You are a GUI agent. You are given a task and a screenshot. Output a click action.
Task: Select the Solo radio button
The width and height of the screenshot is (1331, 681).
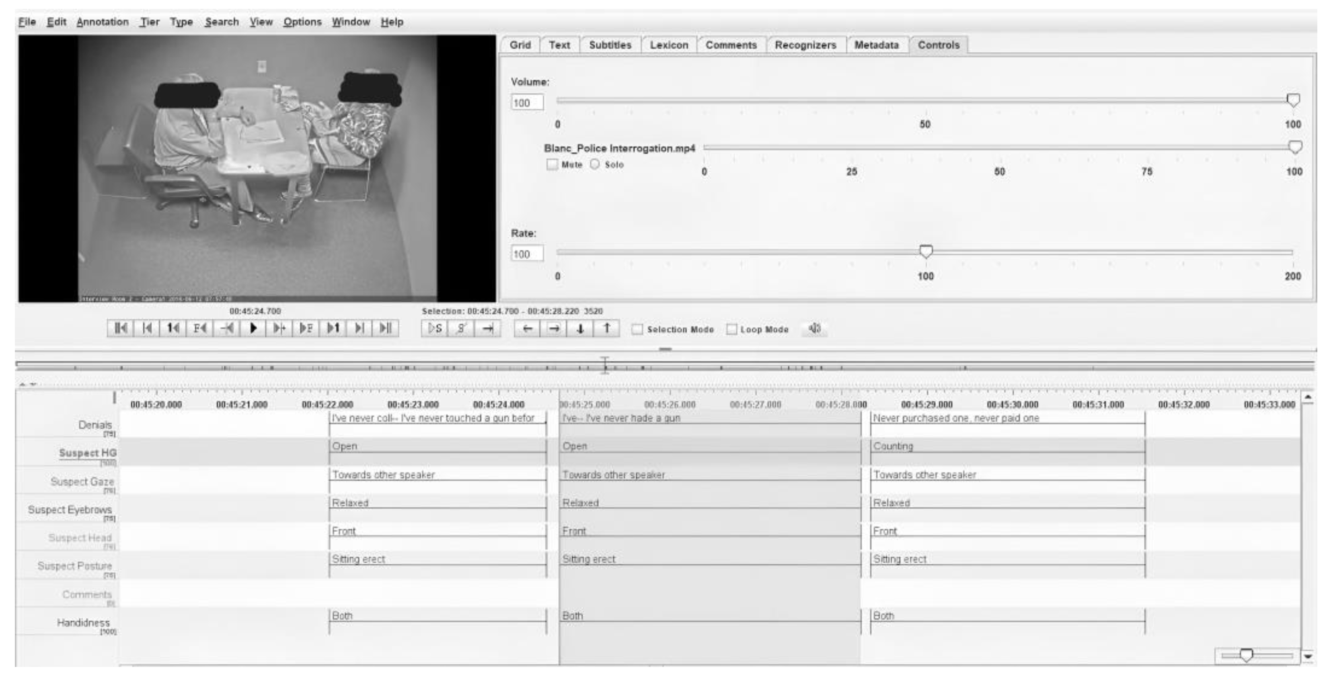[x=595, y=164]
